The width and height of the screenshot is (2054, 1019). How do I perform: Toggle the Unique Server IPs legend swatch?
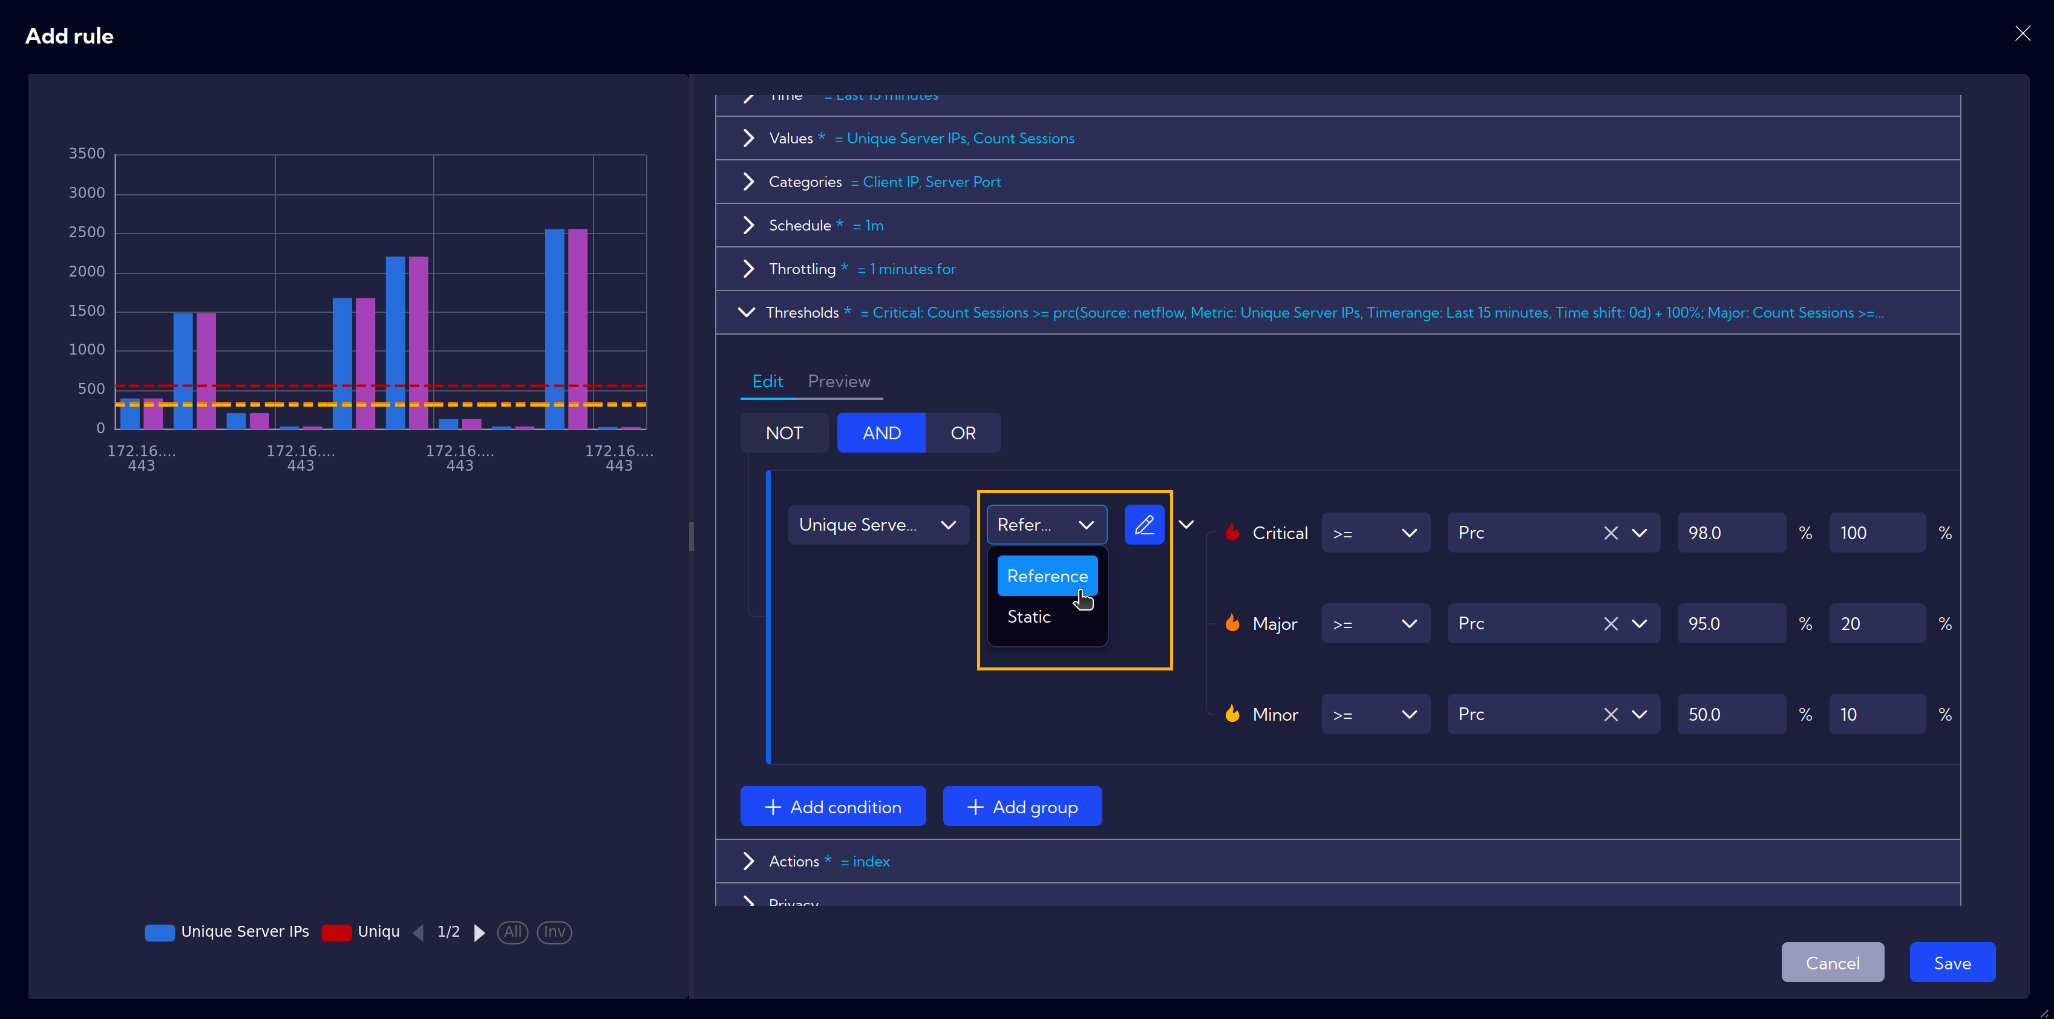coord(160,933)
